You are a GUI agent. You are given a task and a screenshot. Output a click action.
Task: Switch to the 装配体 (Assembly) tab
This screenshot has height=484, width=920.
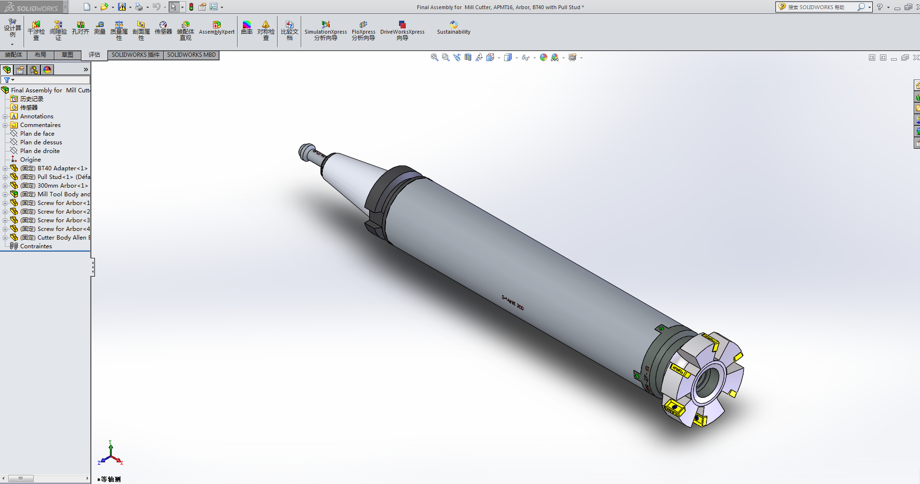point(13,55)
